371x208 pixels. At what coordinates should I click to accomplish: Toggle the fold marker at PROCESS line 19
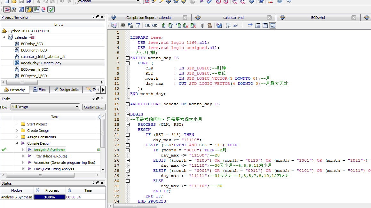tap(128, 124)
